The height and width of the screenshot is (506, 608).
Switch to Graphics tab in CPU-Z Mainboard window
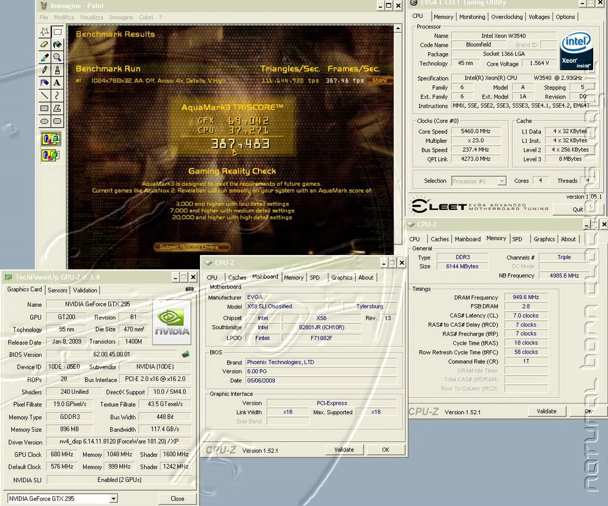(341, 278)
